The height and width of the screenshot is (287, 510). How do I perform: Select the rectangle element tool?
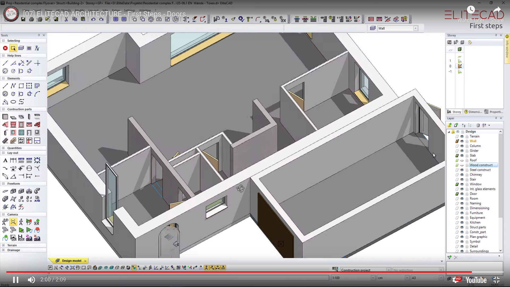tap(21, 86)
